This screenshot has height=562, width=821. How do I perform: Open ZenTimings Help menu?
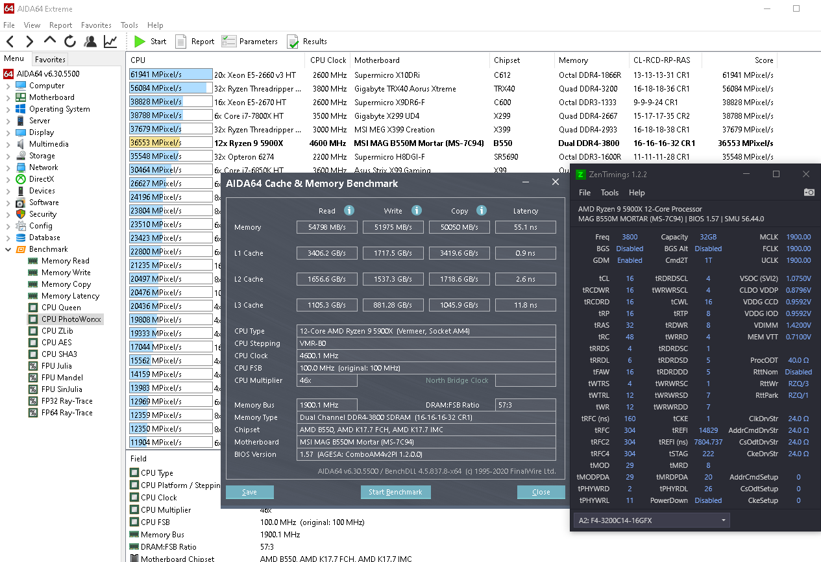637,193
